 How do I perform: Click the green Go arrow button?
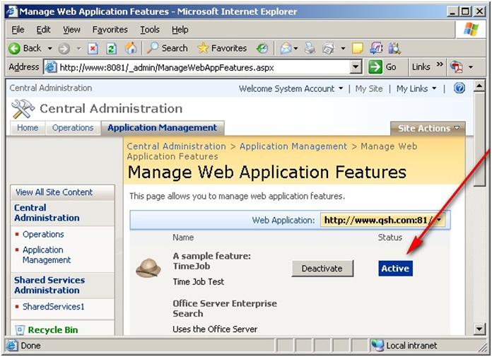[x=375, y=67]
